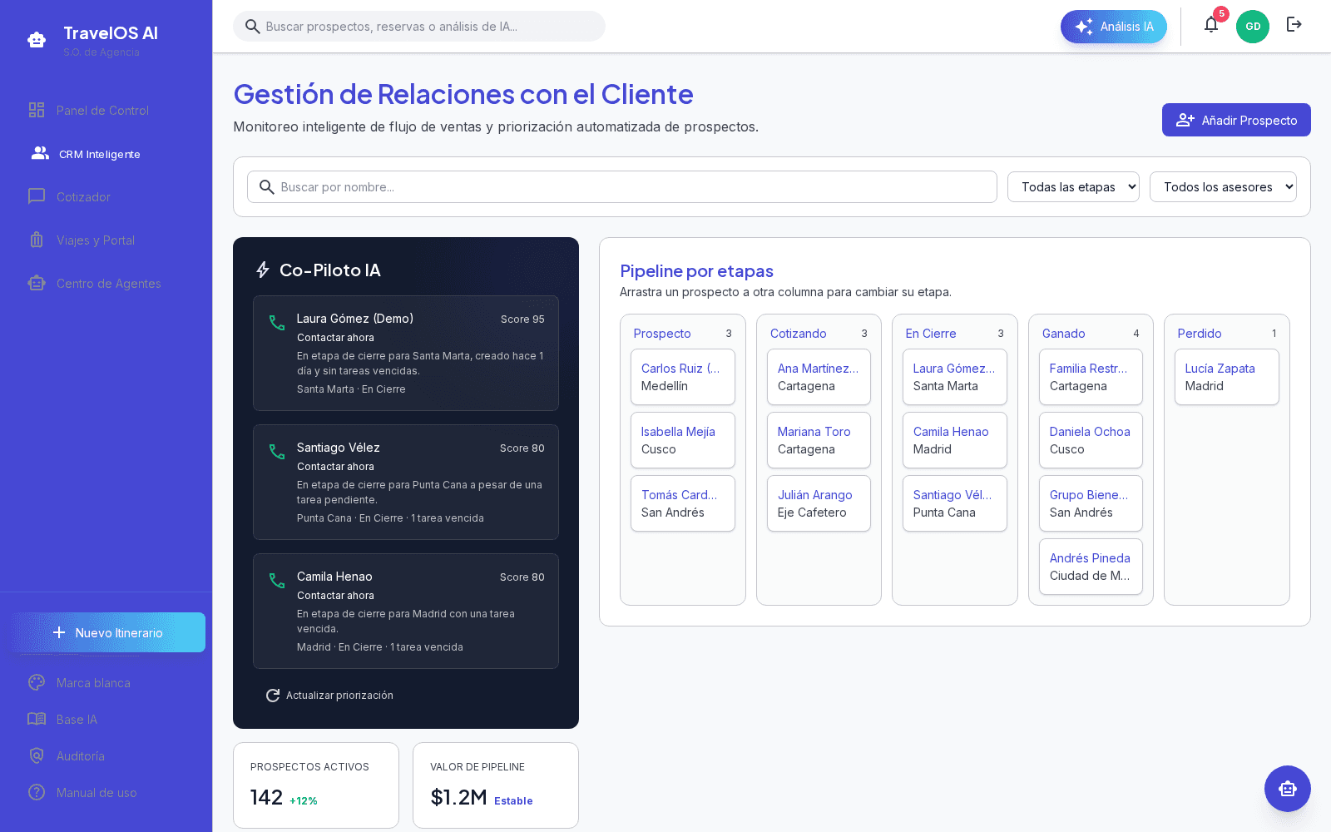Open the notifications bell
This screenshot has height=832, width=1331.
coord(1211,25)
